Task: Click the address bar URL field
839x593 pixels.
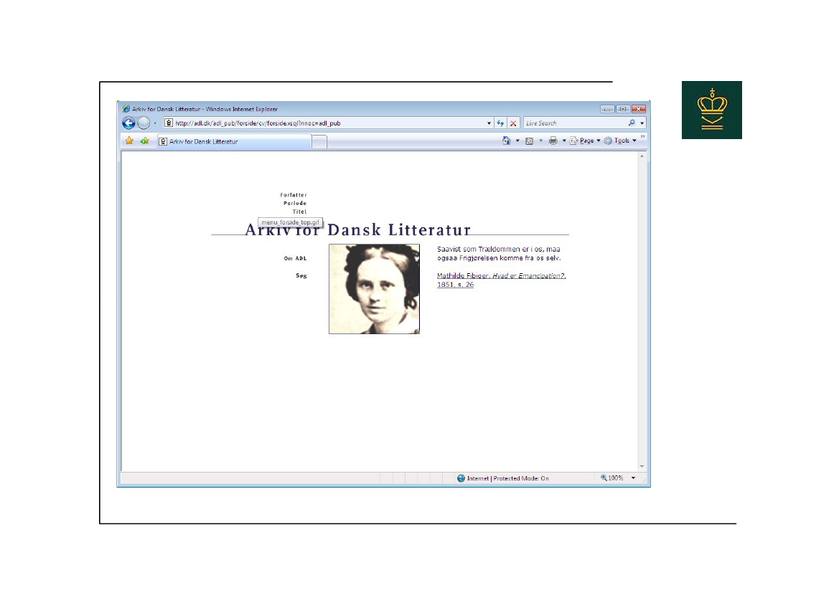Action: tap(328, 123)
